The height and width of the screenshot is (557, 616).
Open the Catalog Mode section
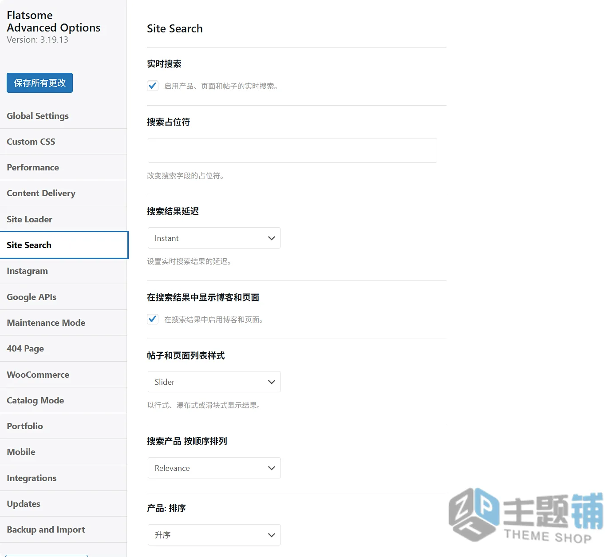[x=63, y=400]
